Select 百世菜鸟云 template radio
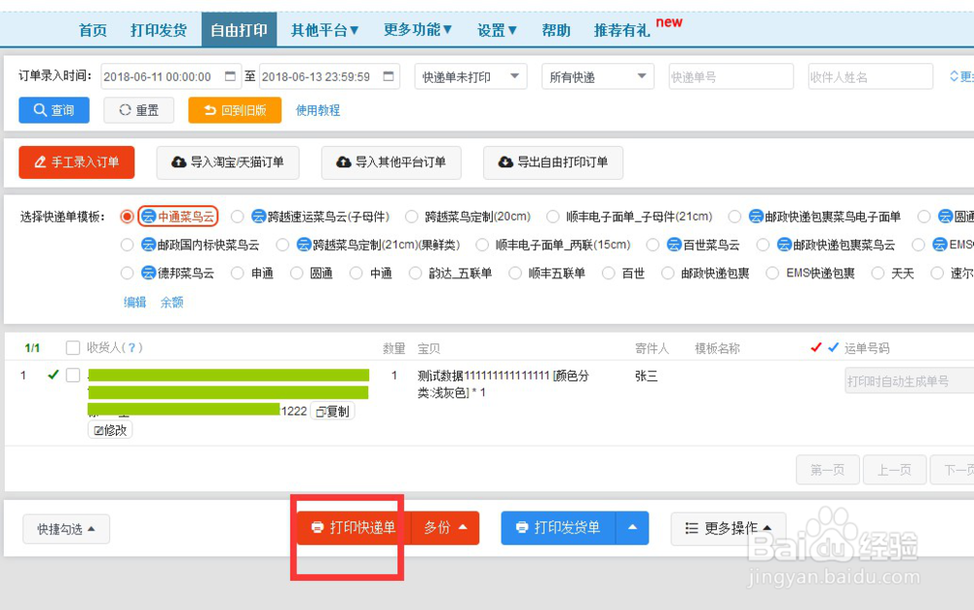 (653, 245)
